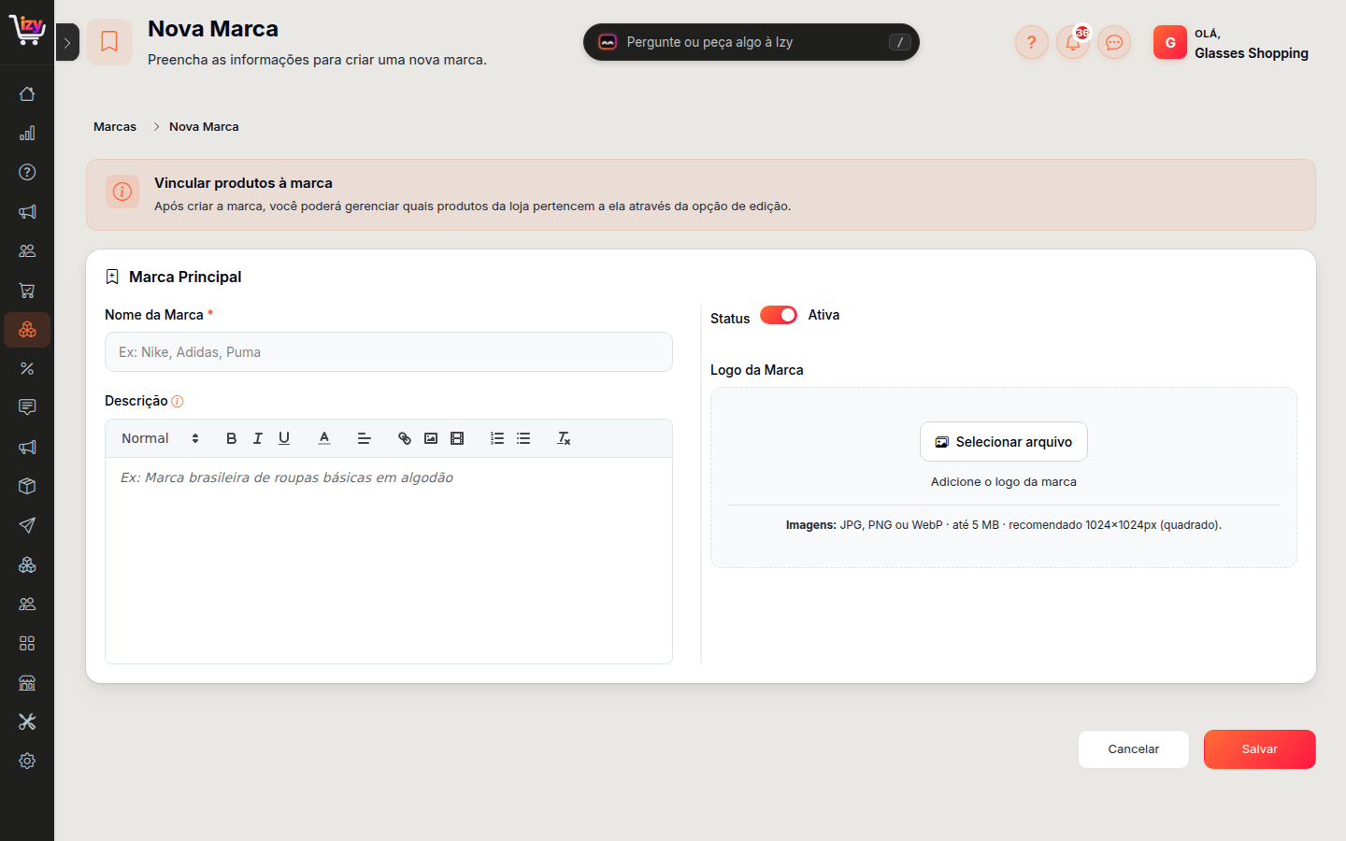Open the settings gear sidebar icon
Viewport: 1346px width, 841px height.
pyautogui.click(x=27, y=761)
